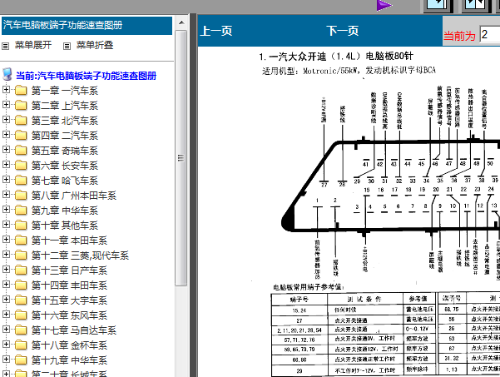Expand the 第十四章 丰田车系 tree node
This screenshot has height=377, width=500.
click(6, 284)
